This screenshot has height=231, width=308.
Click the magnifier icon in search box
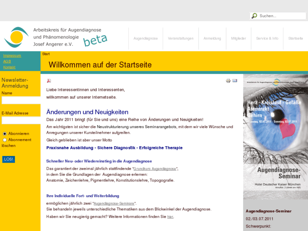254,16
